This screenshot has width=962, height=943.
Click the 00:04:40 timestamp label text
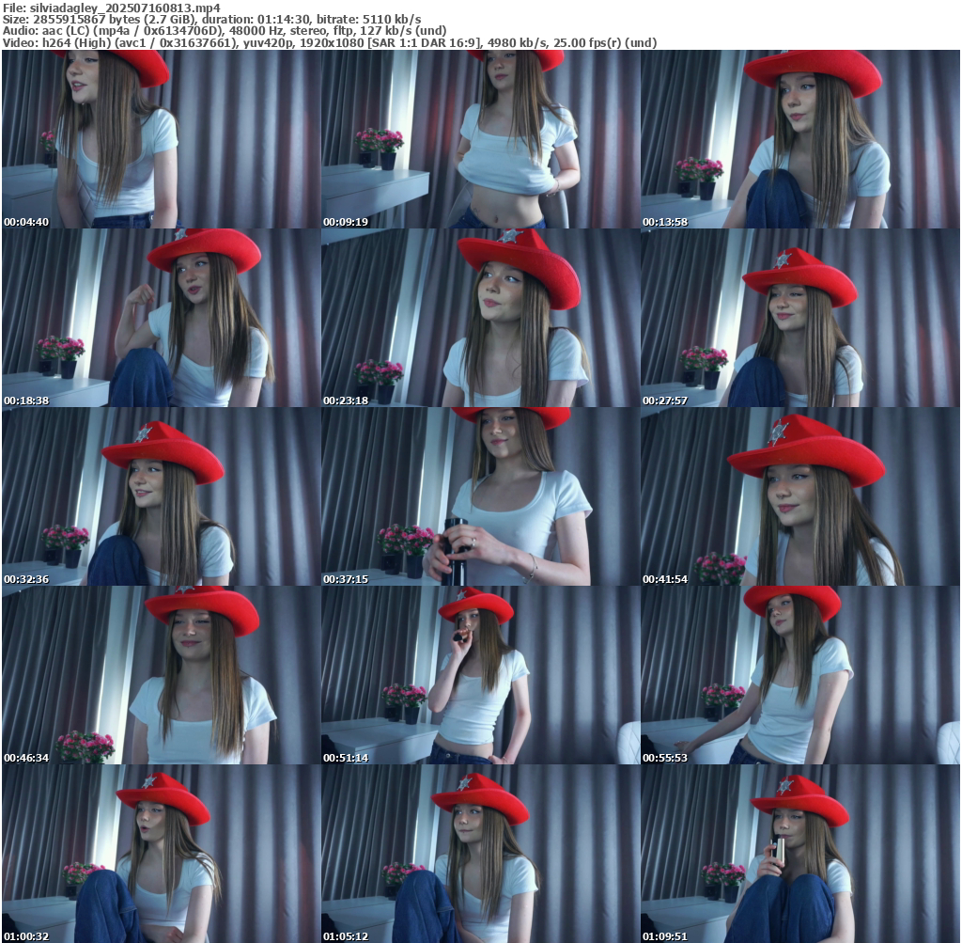[x=26, y=222]
